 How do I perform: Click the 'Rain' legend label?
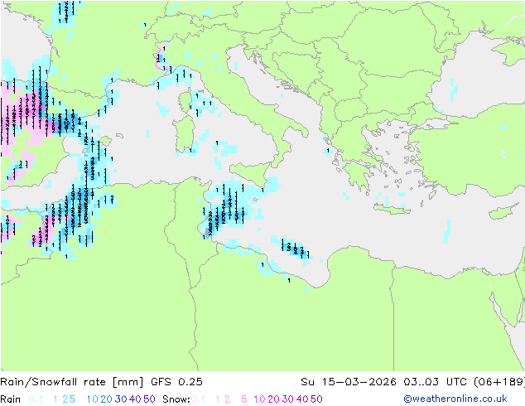point(11,399)
